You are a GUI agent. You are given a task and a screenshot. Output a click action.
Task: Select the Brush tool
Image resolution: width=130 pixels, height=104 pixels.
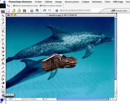[x=3, y=75]
